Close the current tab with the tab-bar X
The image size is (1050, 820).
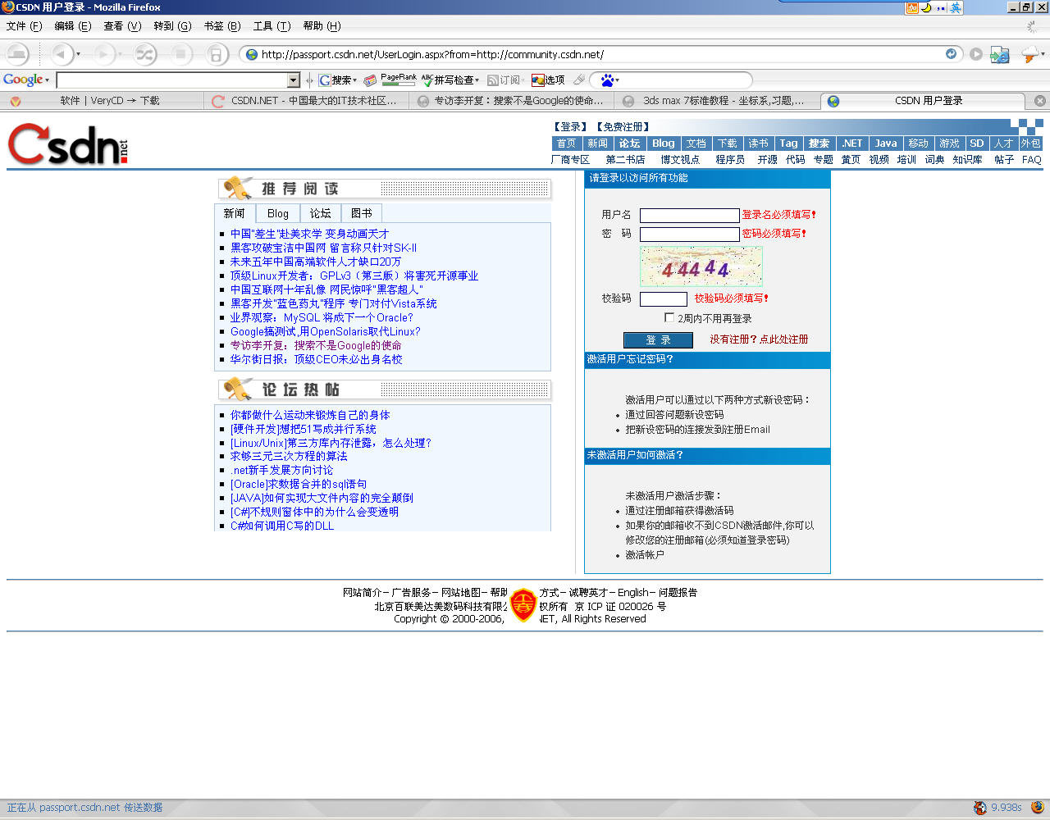tap(1039, 101)
